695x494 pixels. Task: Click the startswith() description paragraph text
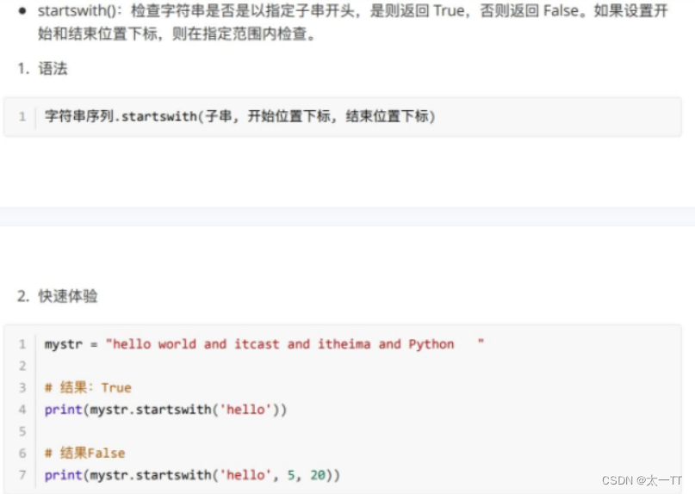(353, 22)
